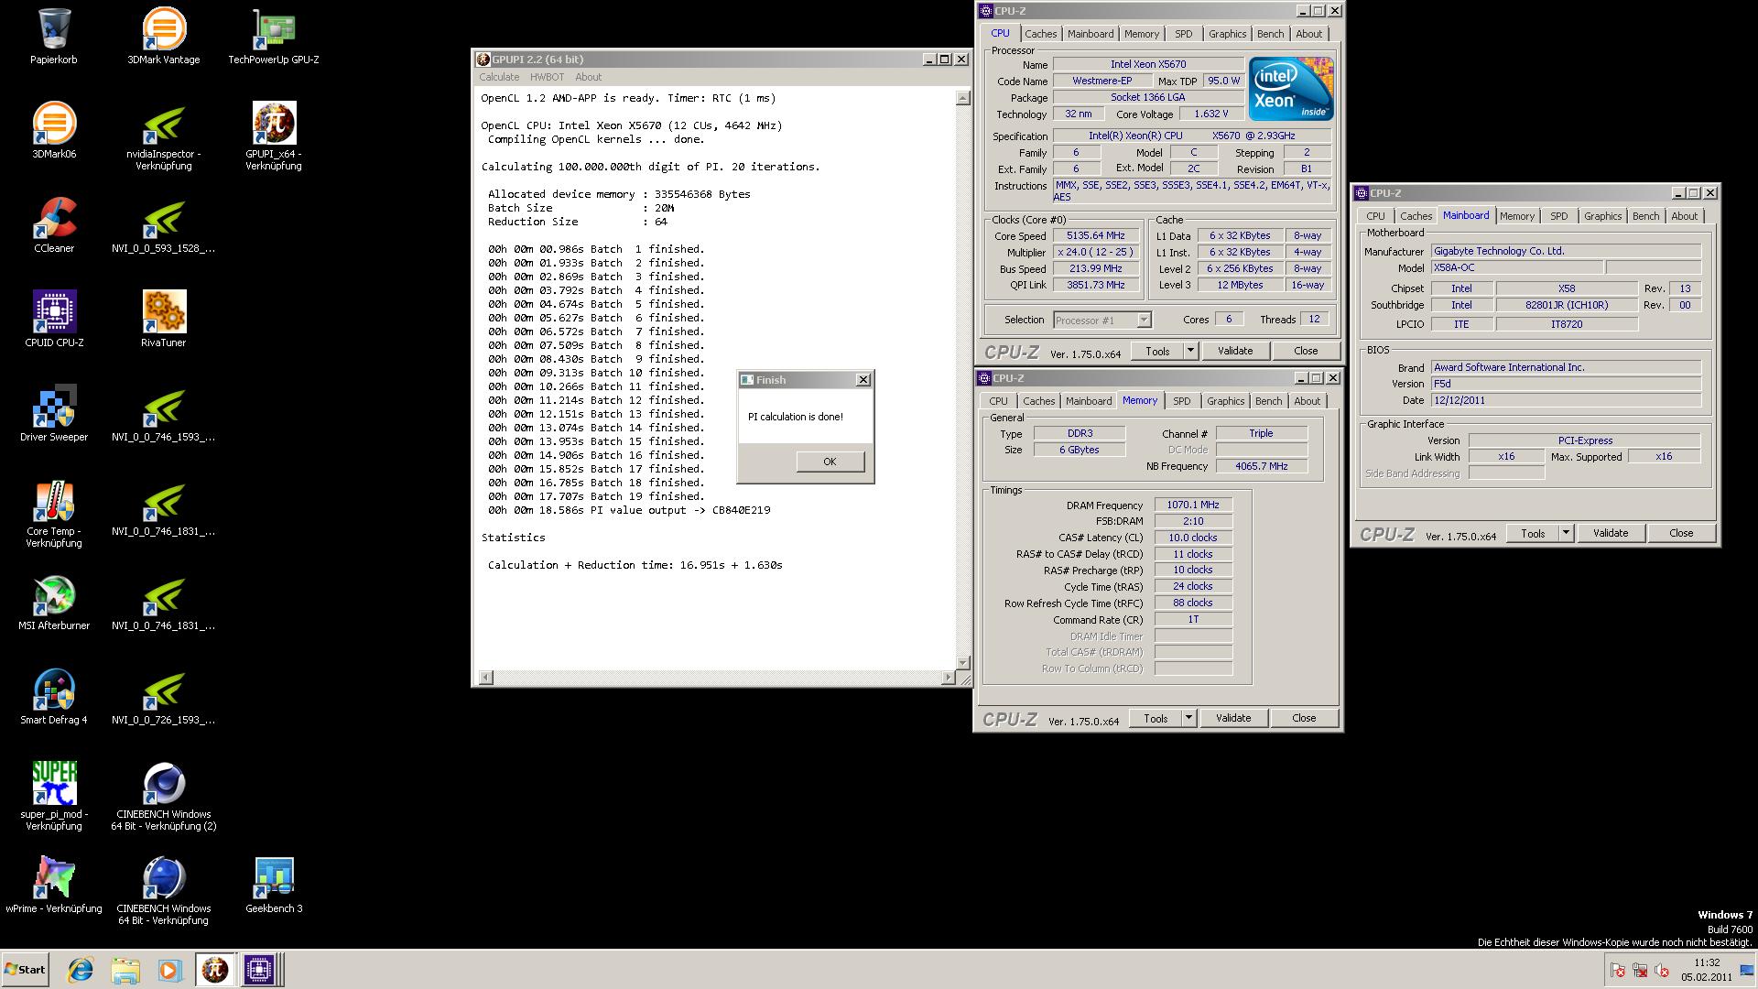Viewport: 1758px width, 989px height.
Task: Switch to GPUPI taskbar button
Action: (x=215, y=970)
